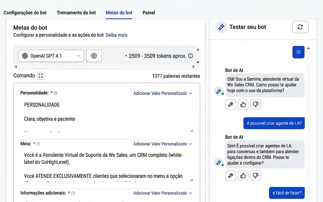This screenshot has width=323, height=202.
Task: Expand the Comando editor to fullscreen
Action: click(x=41, y=76)
